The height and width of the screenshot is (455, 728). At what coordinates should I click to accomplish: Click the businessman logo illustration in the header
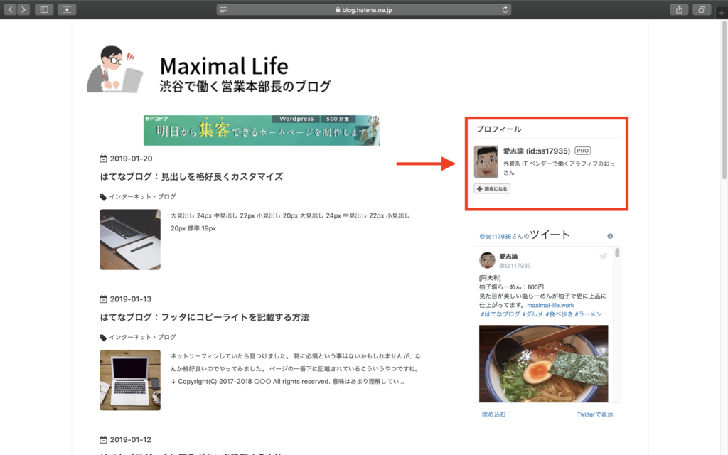point(114,69)
